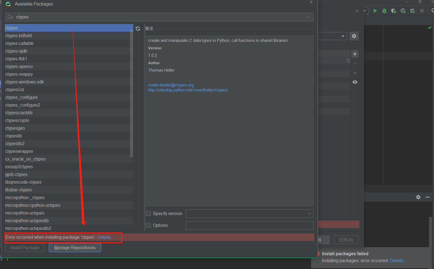Launch the profiler run icon
Viewport: 434px width, 269px height.
tap(403, 11)
